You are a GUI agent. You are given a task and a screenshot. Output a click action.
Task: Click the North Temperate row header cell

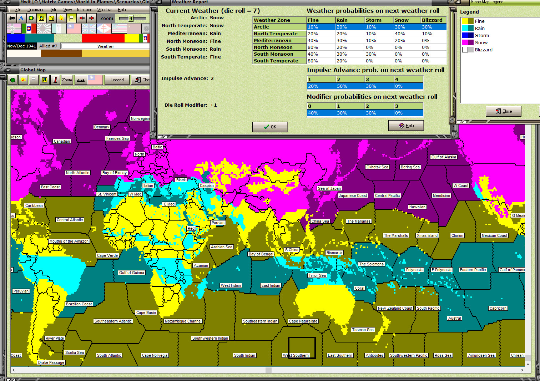click(x=280, y=34)
